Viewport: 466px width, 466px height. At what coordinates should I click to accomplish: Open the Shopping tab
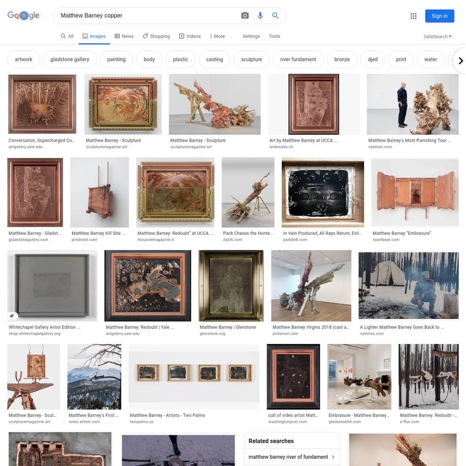pyautogui.click(x=156, y=36)
